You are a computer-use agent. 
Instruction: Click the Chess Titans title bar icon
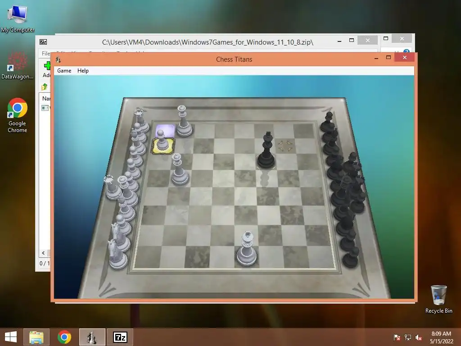point(58,59)
